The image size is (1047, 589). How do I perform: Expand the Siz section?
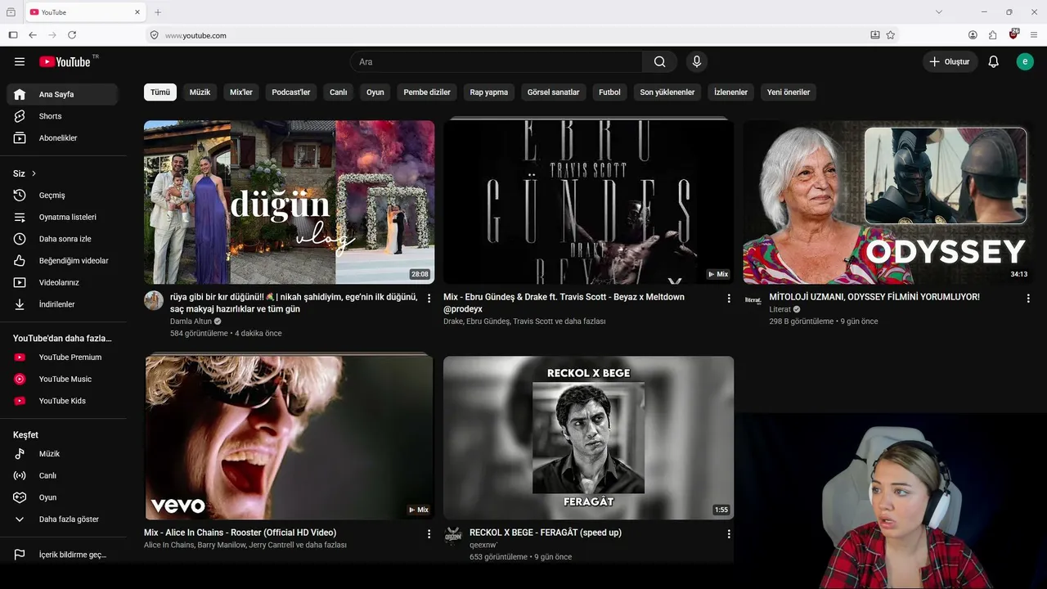[x=25, y=173]
